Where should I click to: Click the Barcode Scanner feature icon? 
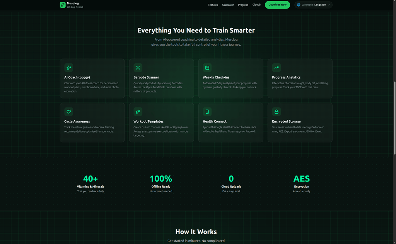pyautogui.click(x=138, y=68)
